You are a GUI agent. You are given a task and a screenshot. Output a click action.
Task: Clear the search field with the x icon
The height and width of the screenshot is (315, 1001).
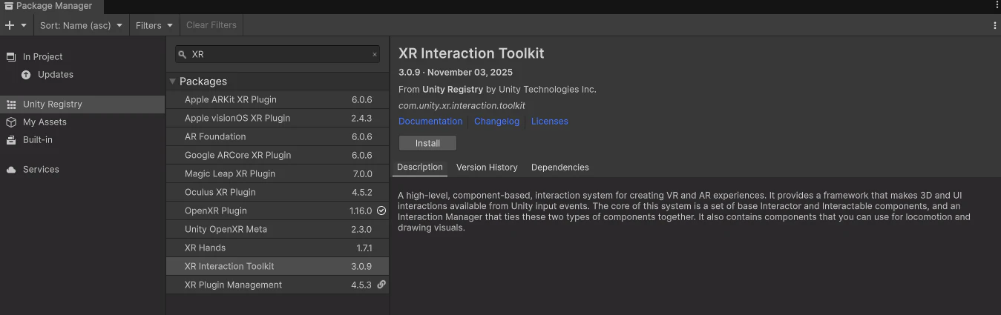pyautogui.click(x=375, y=54)
